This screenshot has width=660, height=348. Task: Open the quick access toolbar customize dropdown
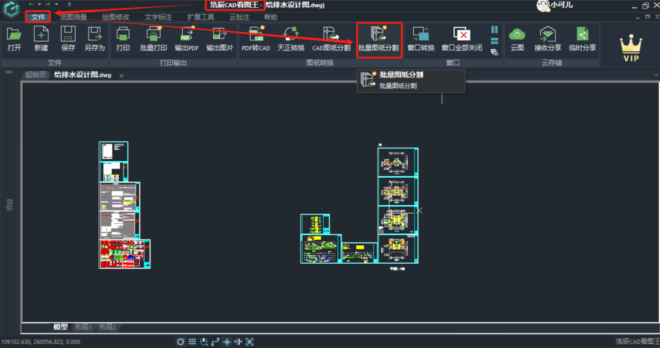coord(69,5)
